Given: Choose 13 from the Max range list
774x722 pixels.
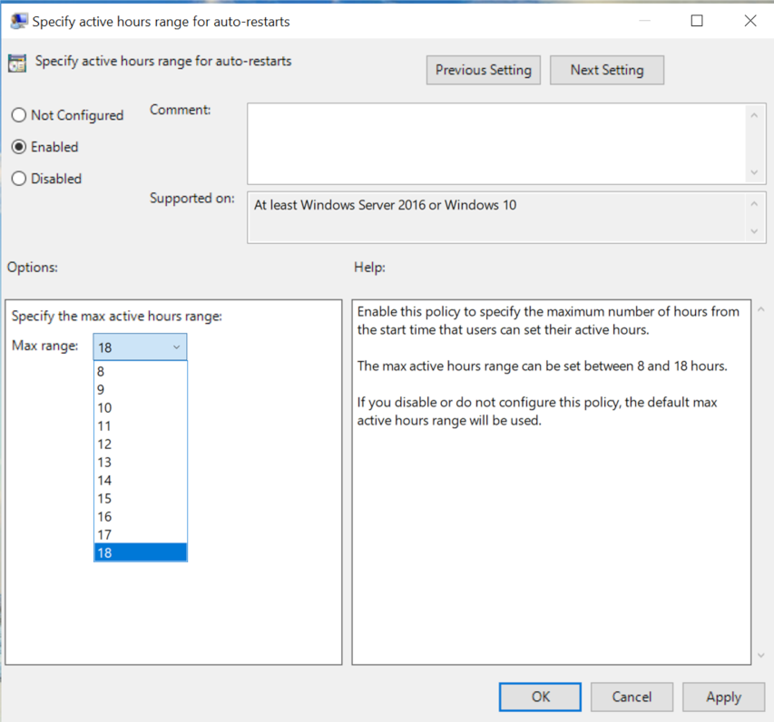Looking at the screenshot, I should (140, 462).
